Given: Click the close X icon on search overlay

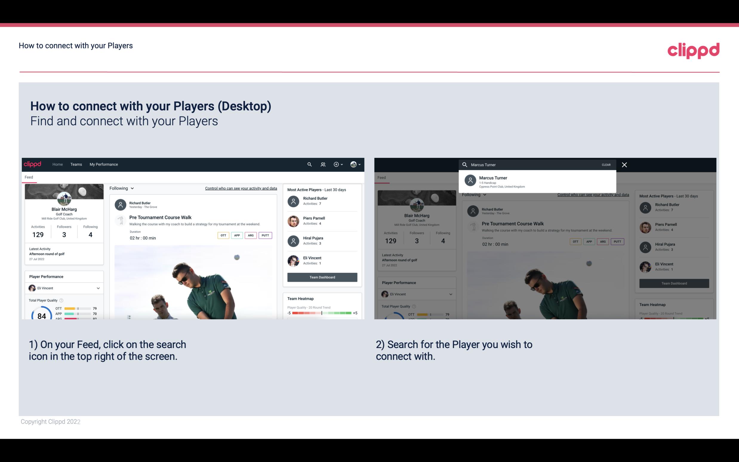Looking at the screenshot, I should (x=625, y=164).
